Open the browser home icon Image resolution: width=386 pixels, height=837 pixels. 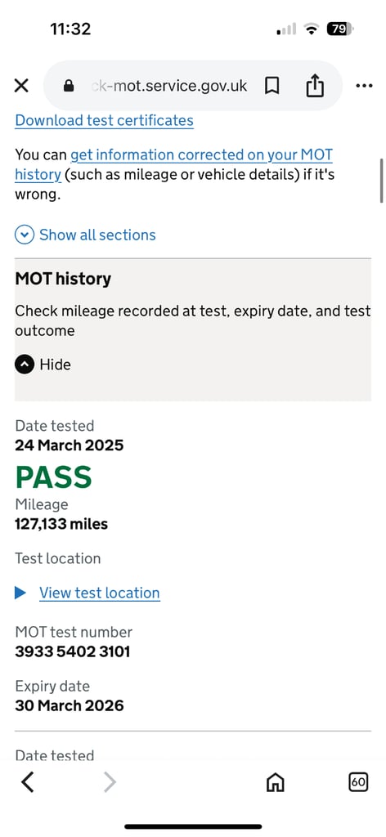276,782
